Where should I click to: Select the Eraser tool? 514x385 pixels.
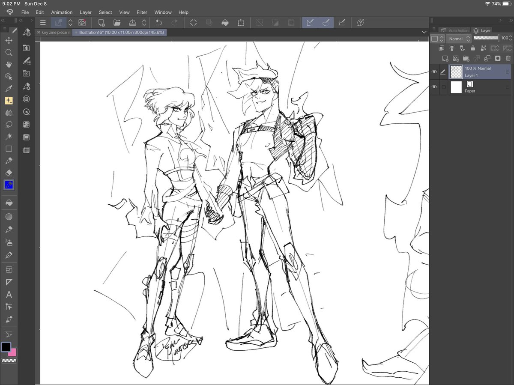(x=9, y=173)
